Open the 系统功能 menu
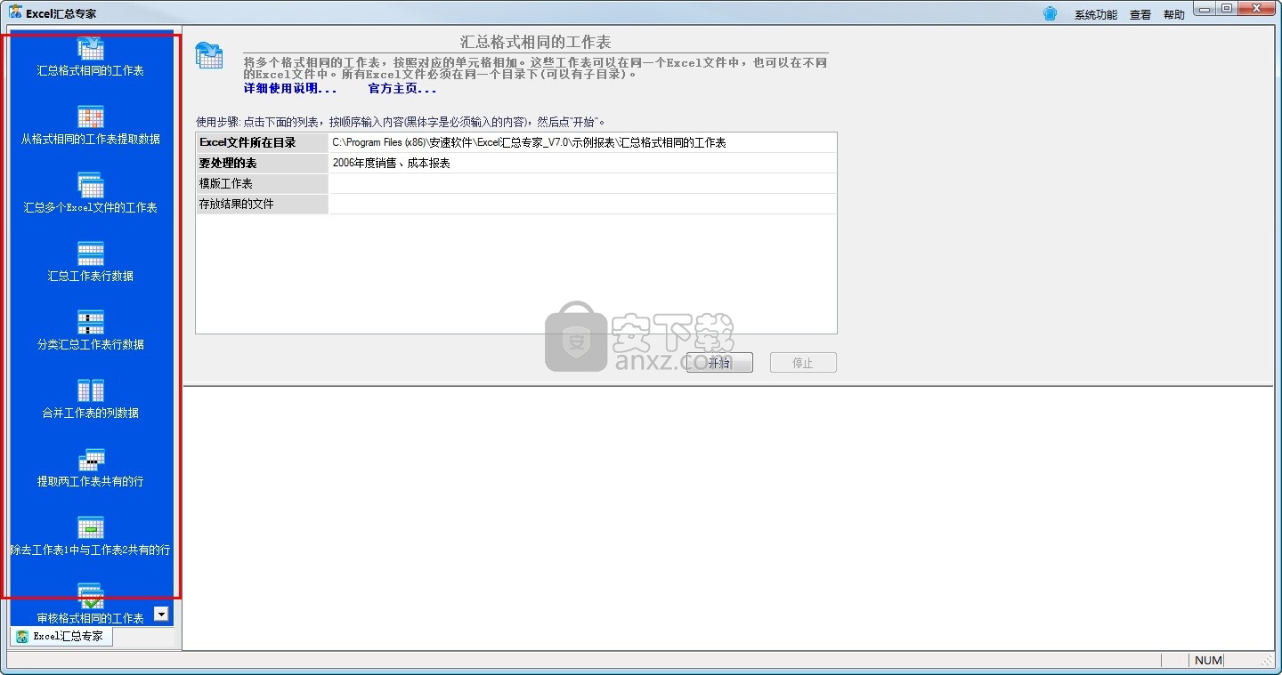 pyautogui.click(x=1095, y=14)
